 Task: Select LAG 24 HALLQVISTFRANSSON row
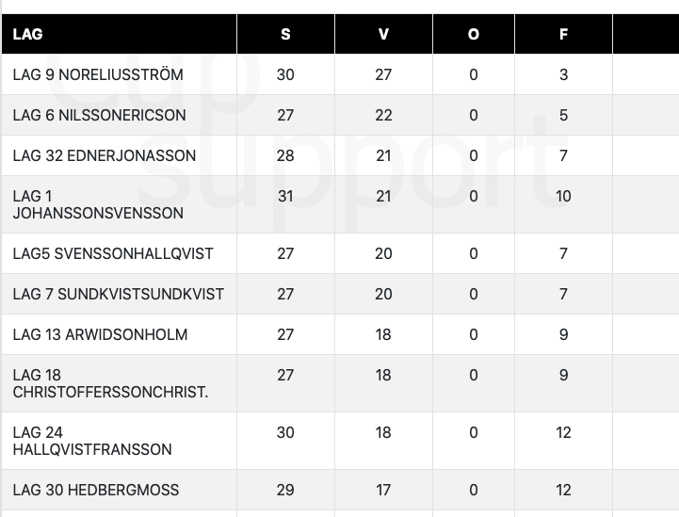click(92, 441)
